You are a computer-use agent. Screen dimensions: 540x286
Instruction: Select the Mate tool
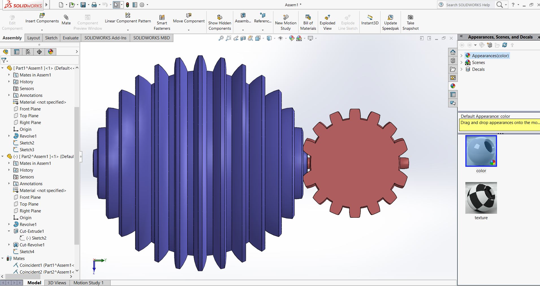tap(66, 20)
